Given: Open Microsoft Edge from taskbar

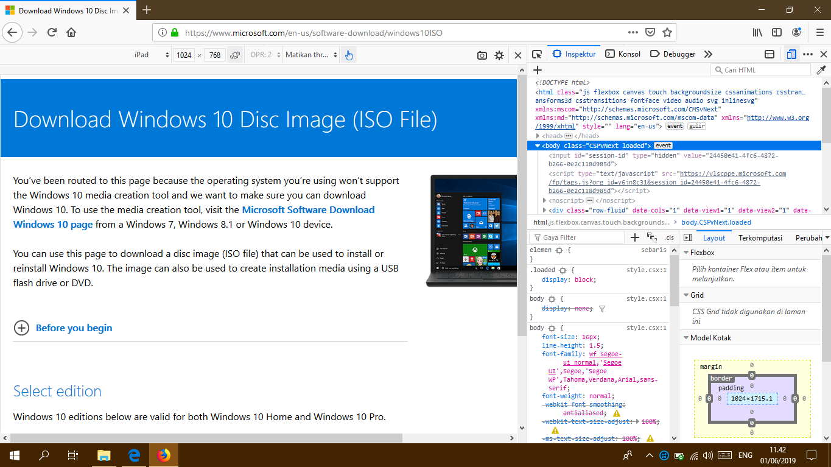Looking at the screenshot, I should 134,455.
